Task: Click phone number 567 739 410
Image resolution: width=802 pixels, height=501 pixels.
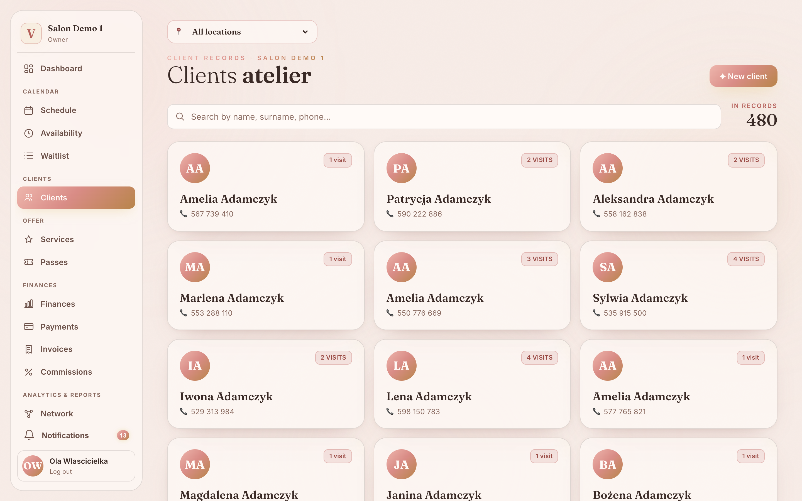Action: coord(212,214)
